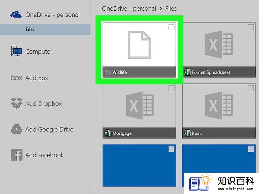
Task: Select the checkbox on the Mortgage tile
Action: 171,88
